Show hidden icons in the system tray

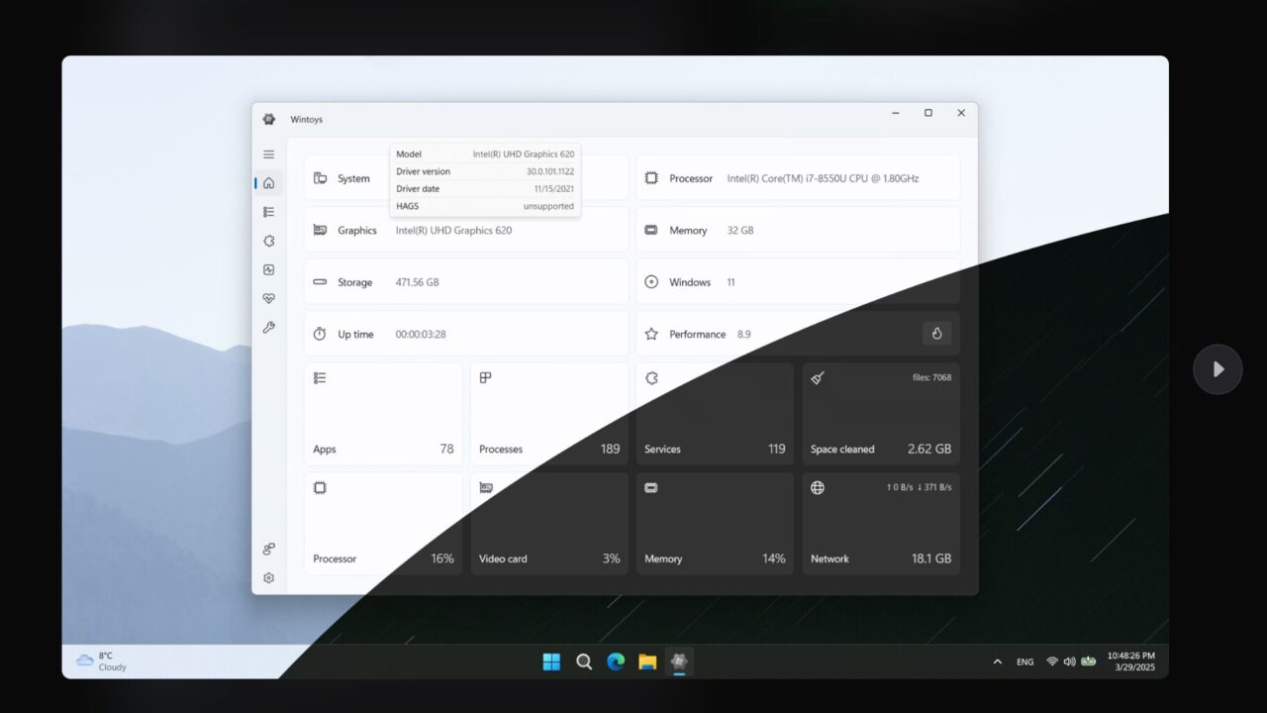point(997,662)
